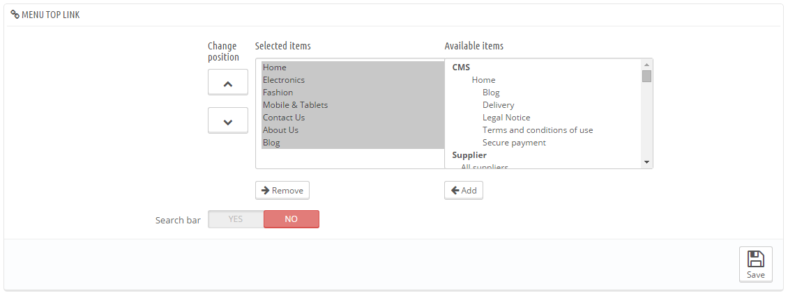The image size is (788, 293).
Task: Select Mobile & Tablets in Selected items
Action: 353,105
